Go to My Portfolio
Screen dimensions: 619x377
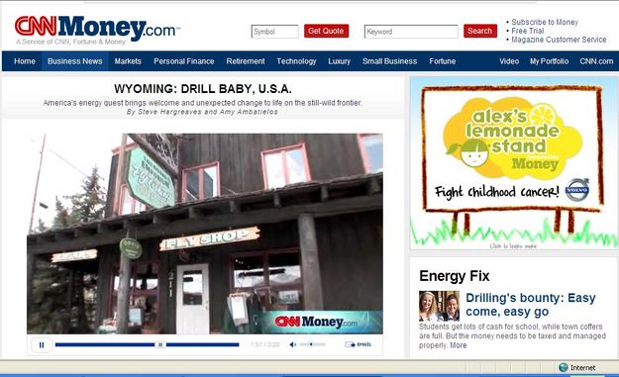tap(549, 61)
